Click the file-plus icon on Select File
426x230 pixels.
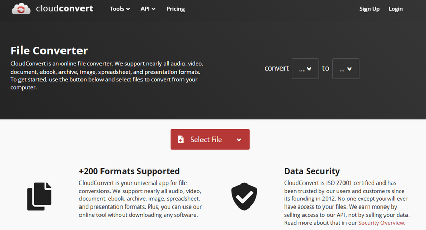click(180, 140)
